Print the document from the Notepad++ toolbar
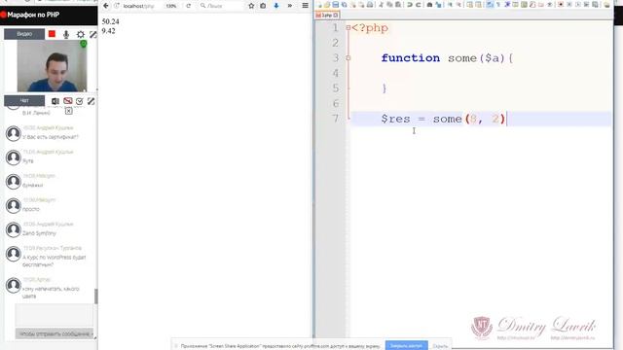 (370, 5)
